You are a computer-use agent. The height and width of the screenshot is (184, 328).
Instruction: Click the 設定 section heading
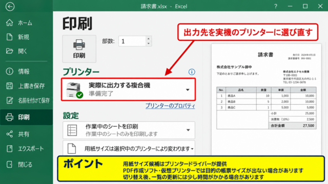point(71,116)
